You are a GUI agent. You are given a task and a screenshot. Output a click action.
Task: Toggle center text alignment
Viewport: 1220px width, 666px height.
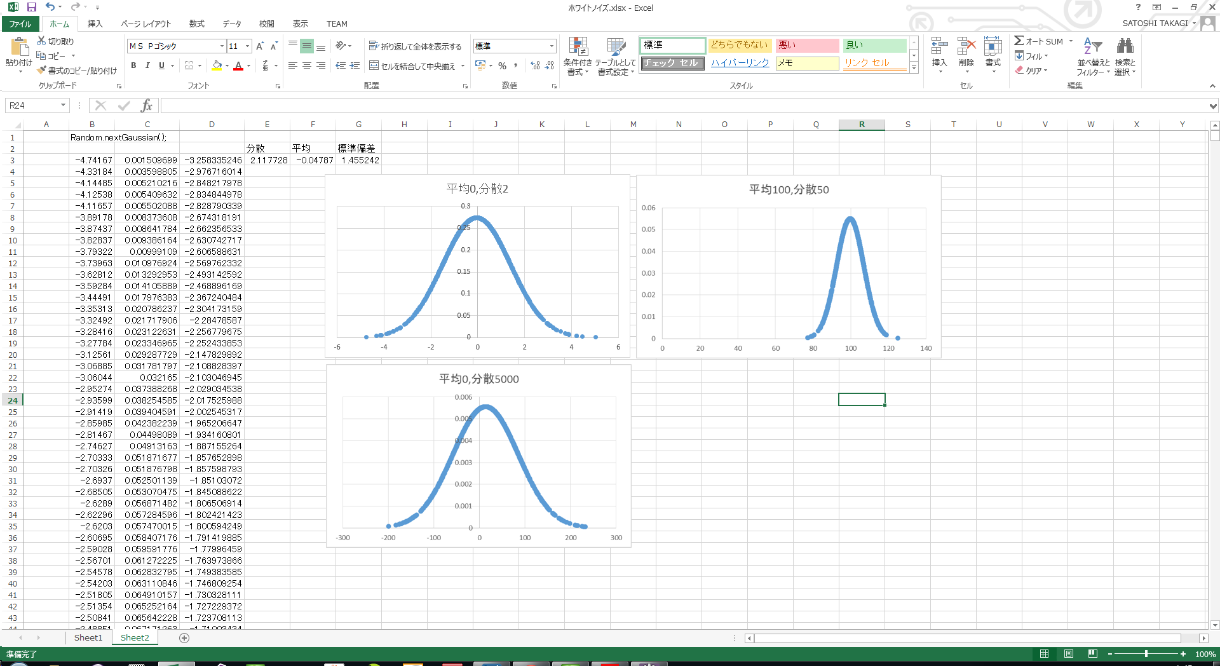click(x=307, y=65)
